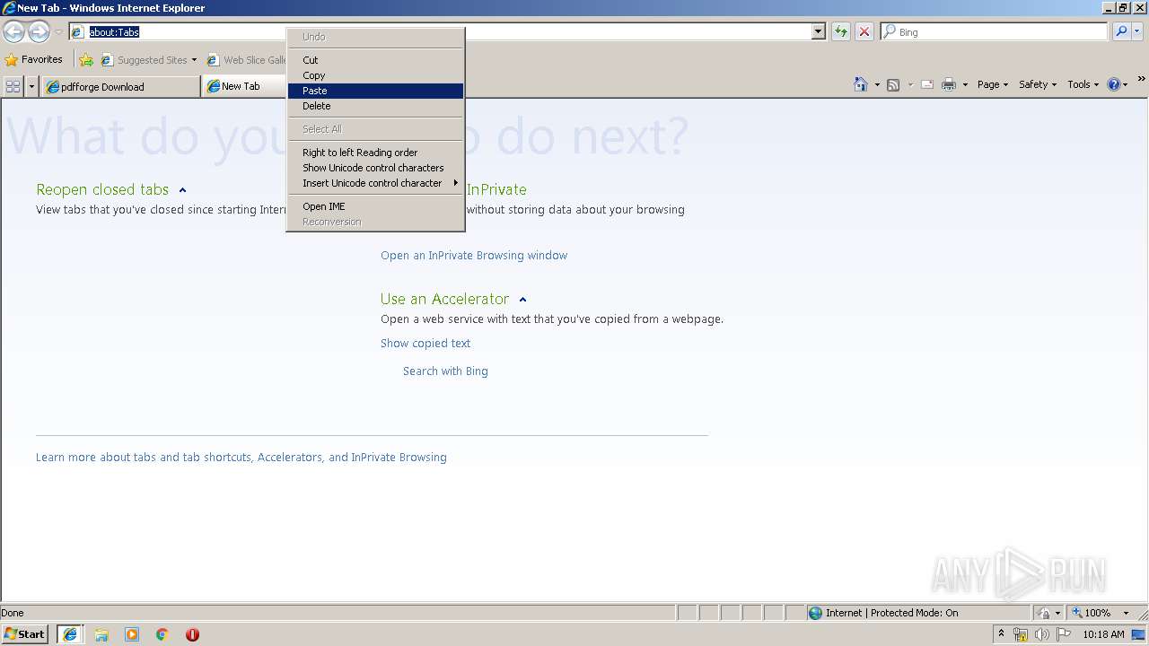Click the Print toolbar icon
The height and width of the screenshot is (646, 1149).
point(949,84)
